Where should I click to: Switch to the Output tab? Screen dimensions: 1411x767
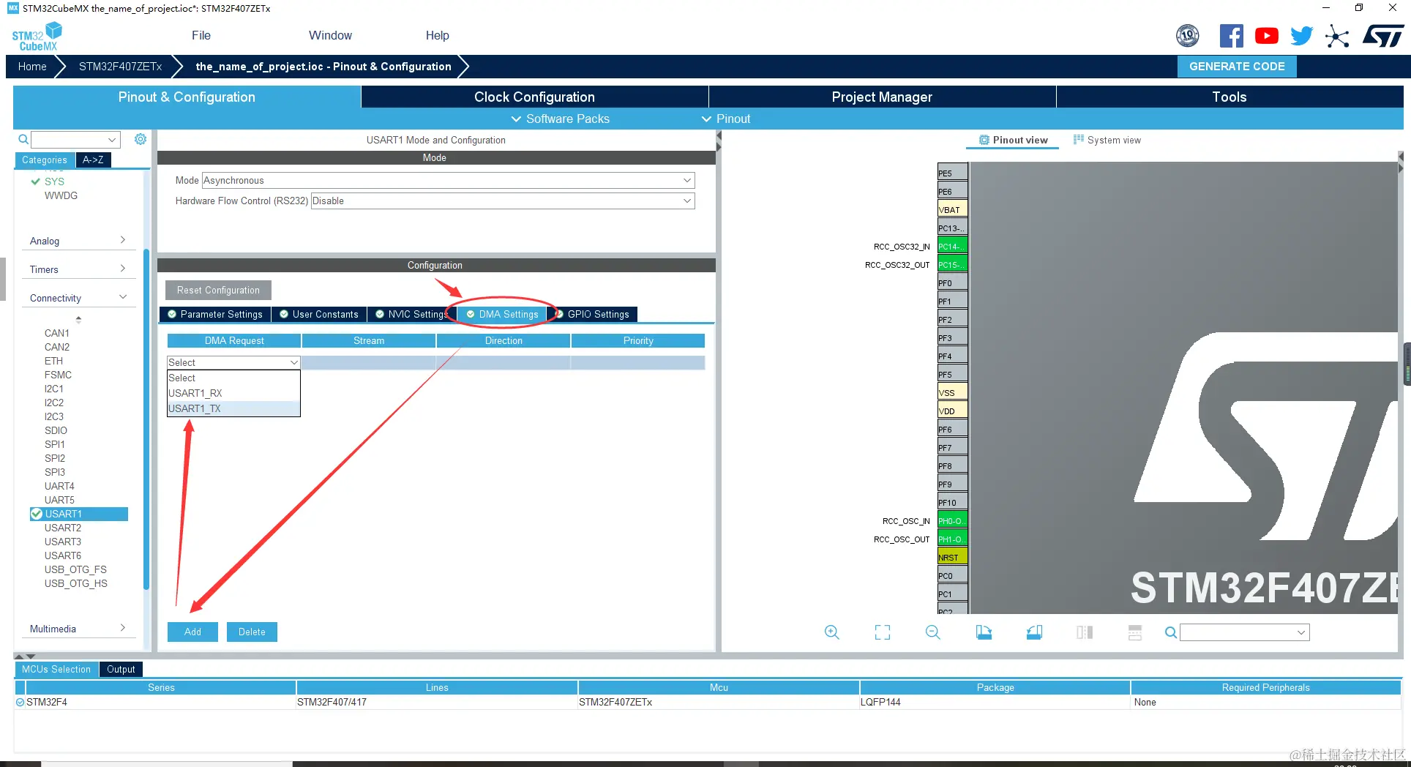[x=121, y=669]
